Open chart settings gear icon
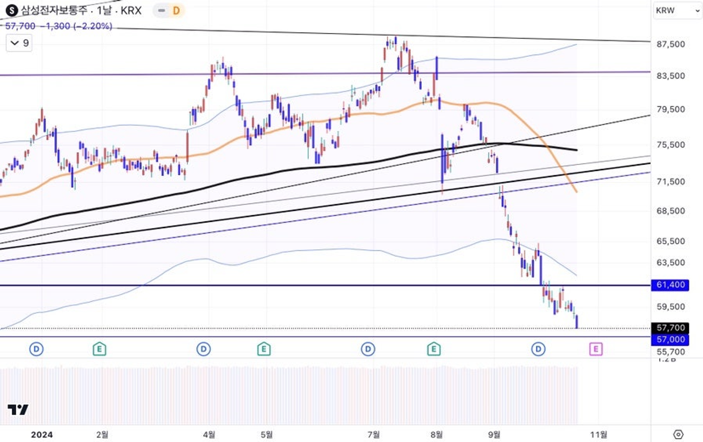The image size is (703, 442). coord(677,434)
